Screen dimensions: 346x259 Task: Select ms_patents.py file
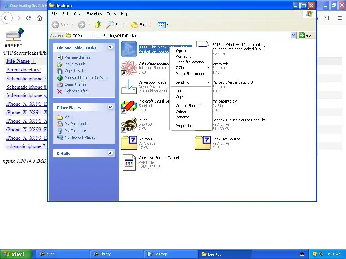point(224,101)
